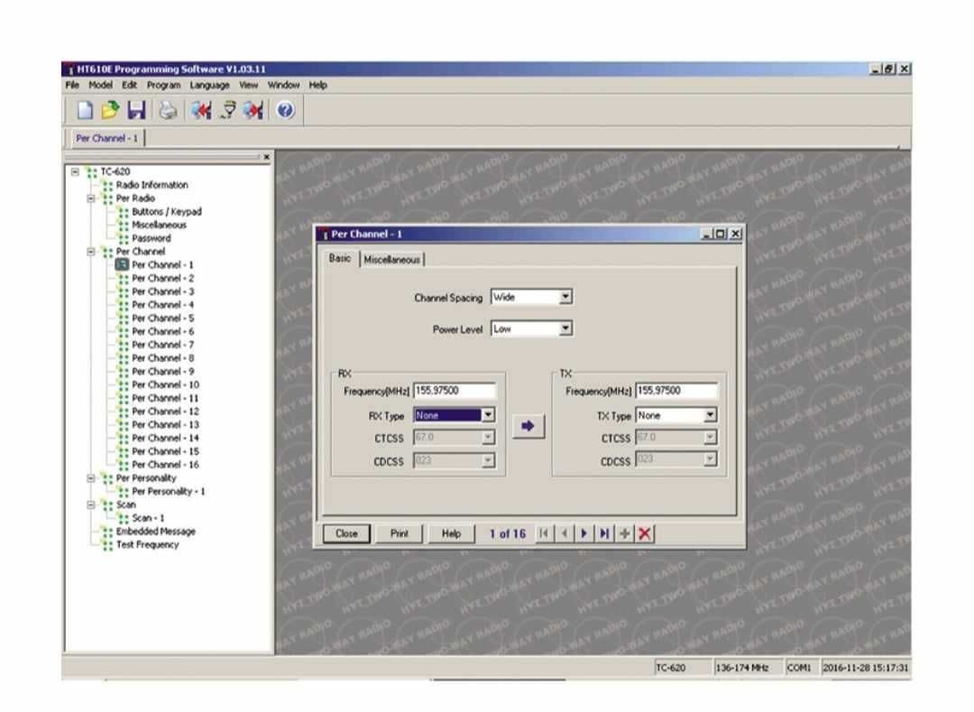Select Buttons / Keypad tree item

click(167, 212)
